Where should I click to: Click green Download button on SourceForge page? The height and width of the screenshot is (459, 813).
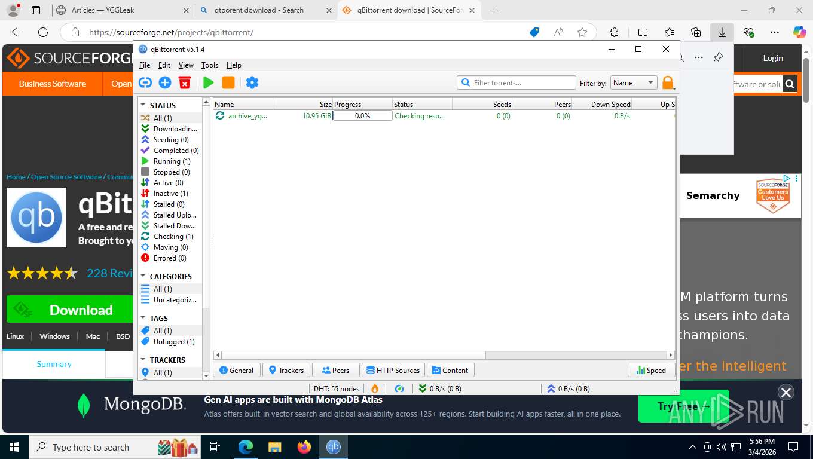[70, 310]
